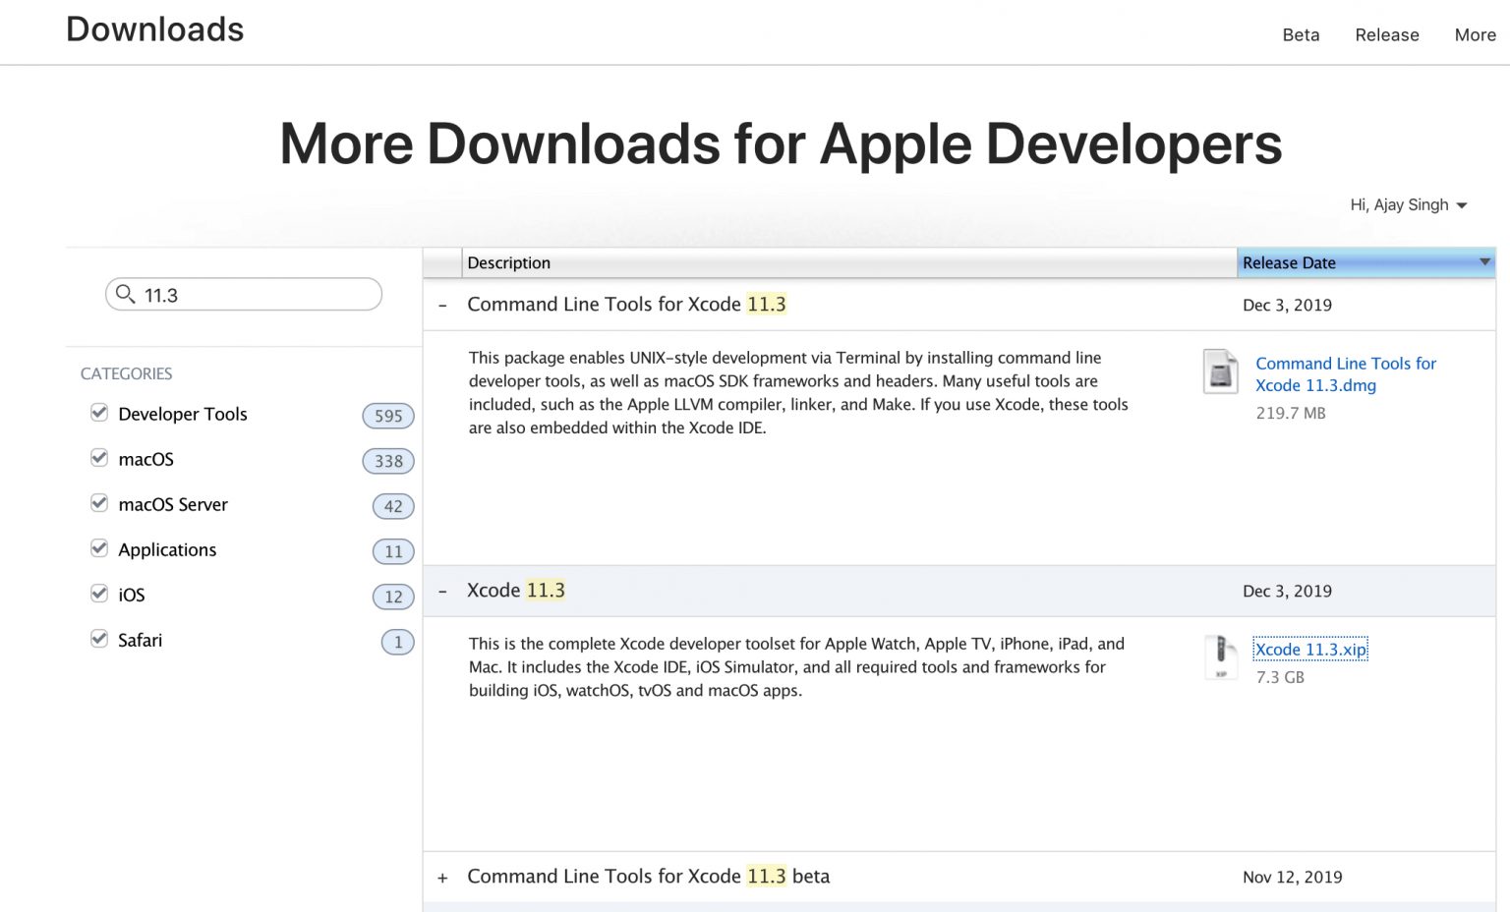Image resolution: width=1510 pixels, height=912 pixels.
Task: Click the magnifying glass in the search field
Action: (125, 295)
